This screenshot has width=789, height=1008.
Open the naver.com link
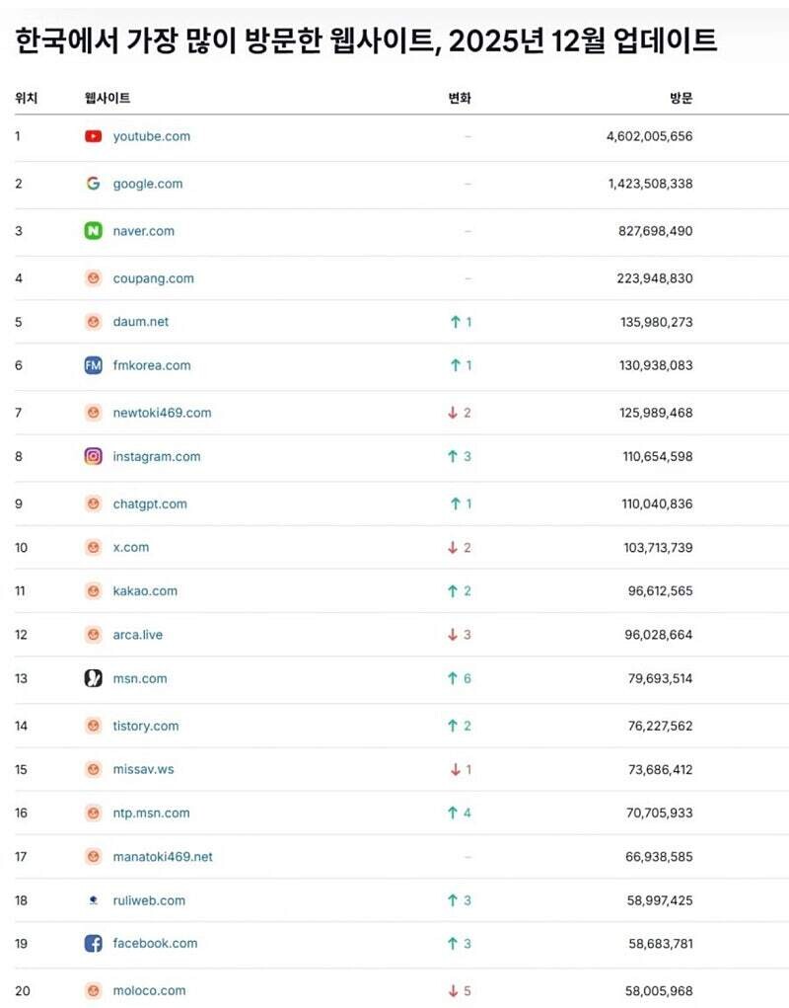pyautogui.click(x=143, y=231)
